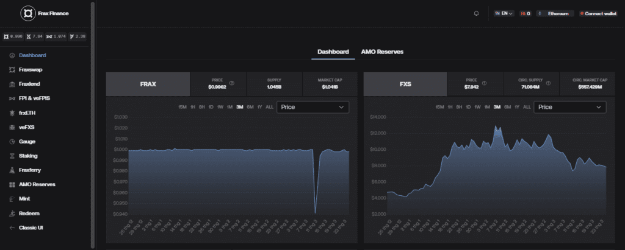The height and width of the screenshot is (250, 625).
Task: Open the pending transactions counter 0
Action: (x=525, y=13)
